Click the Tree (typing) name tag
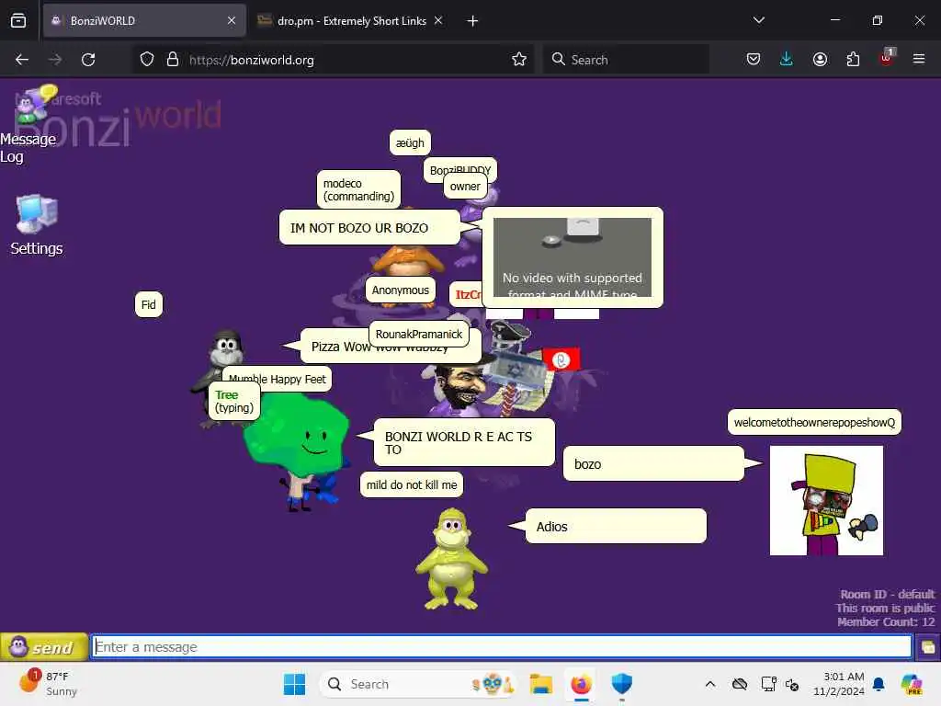This screenshot has width=941, height=706. (x=234, y=401)
